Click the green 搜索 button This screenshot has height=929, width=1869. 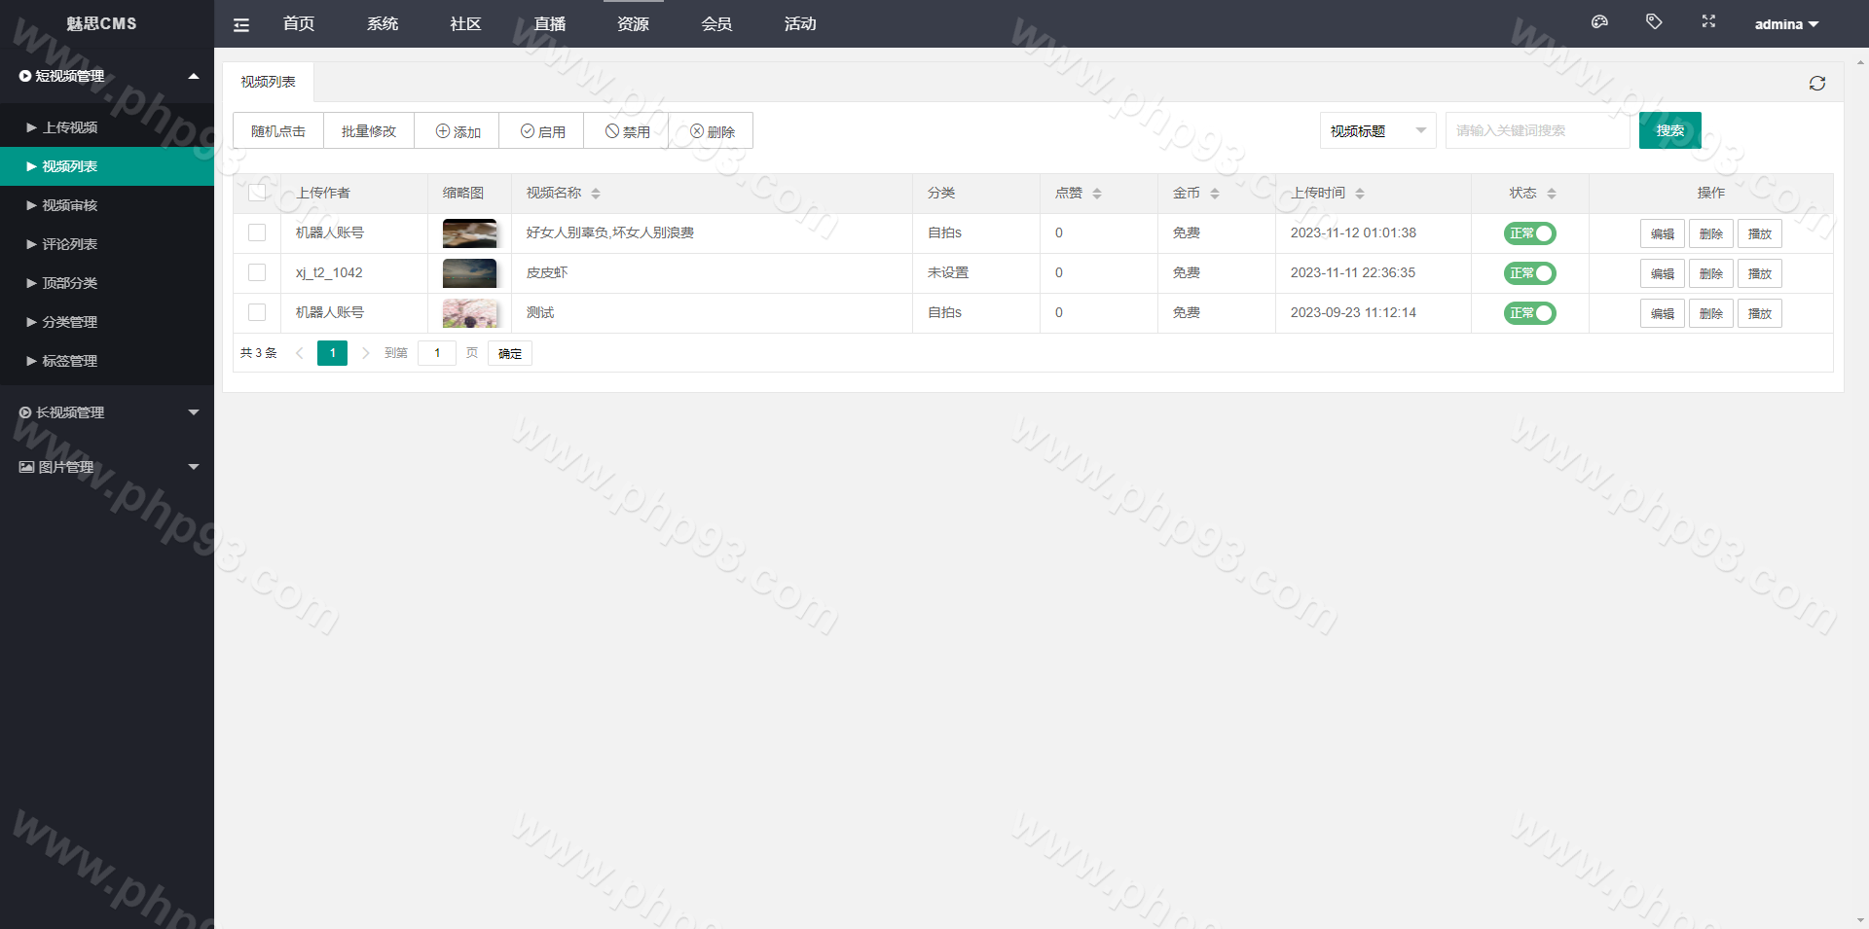coord(1669,130)
